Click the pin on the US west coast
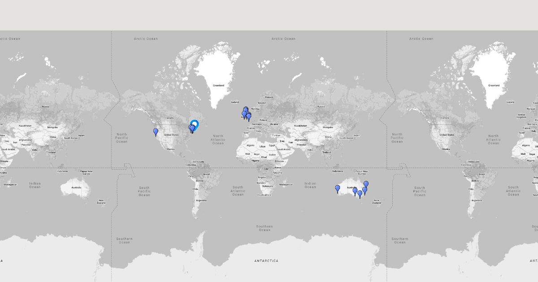The image size is (538, 282). pyautogui.click(x=156, y=132)
